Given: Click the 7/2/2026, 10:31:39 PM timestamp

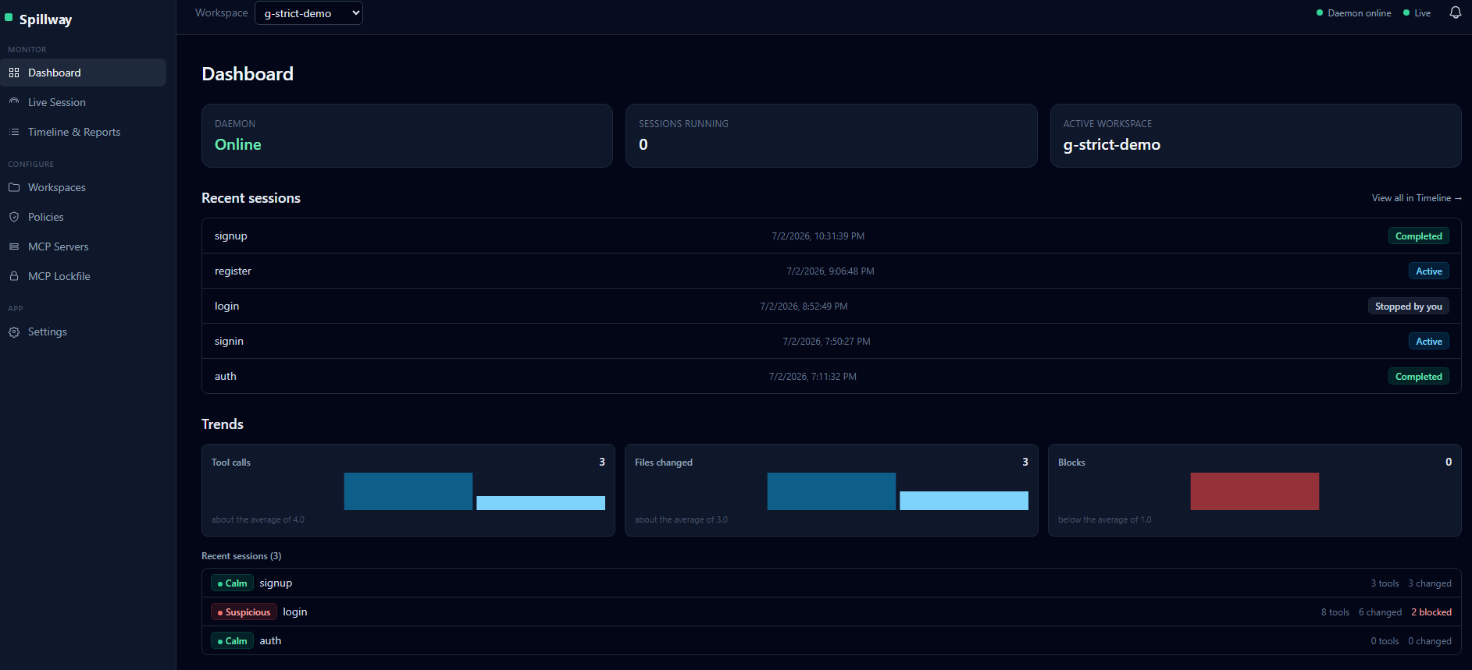Looking at the screenshot, I should 818,236.
